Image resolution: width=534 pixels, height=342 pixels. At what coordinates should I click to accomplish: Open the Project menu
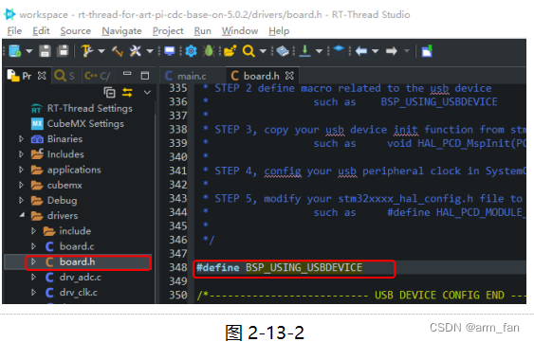[x=168, y=31]
